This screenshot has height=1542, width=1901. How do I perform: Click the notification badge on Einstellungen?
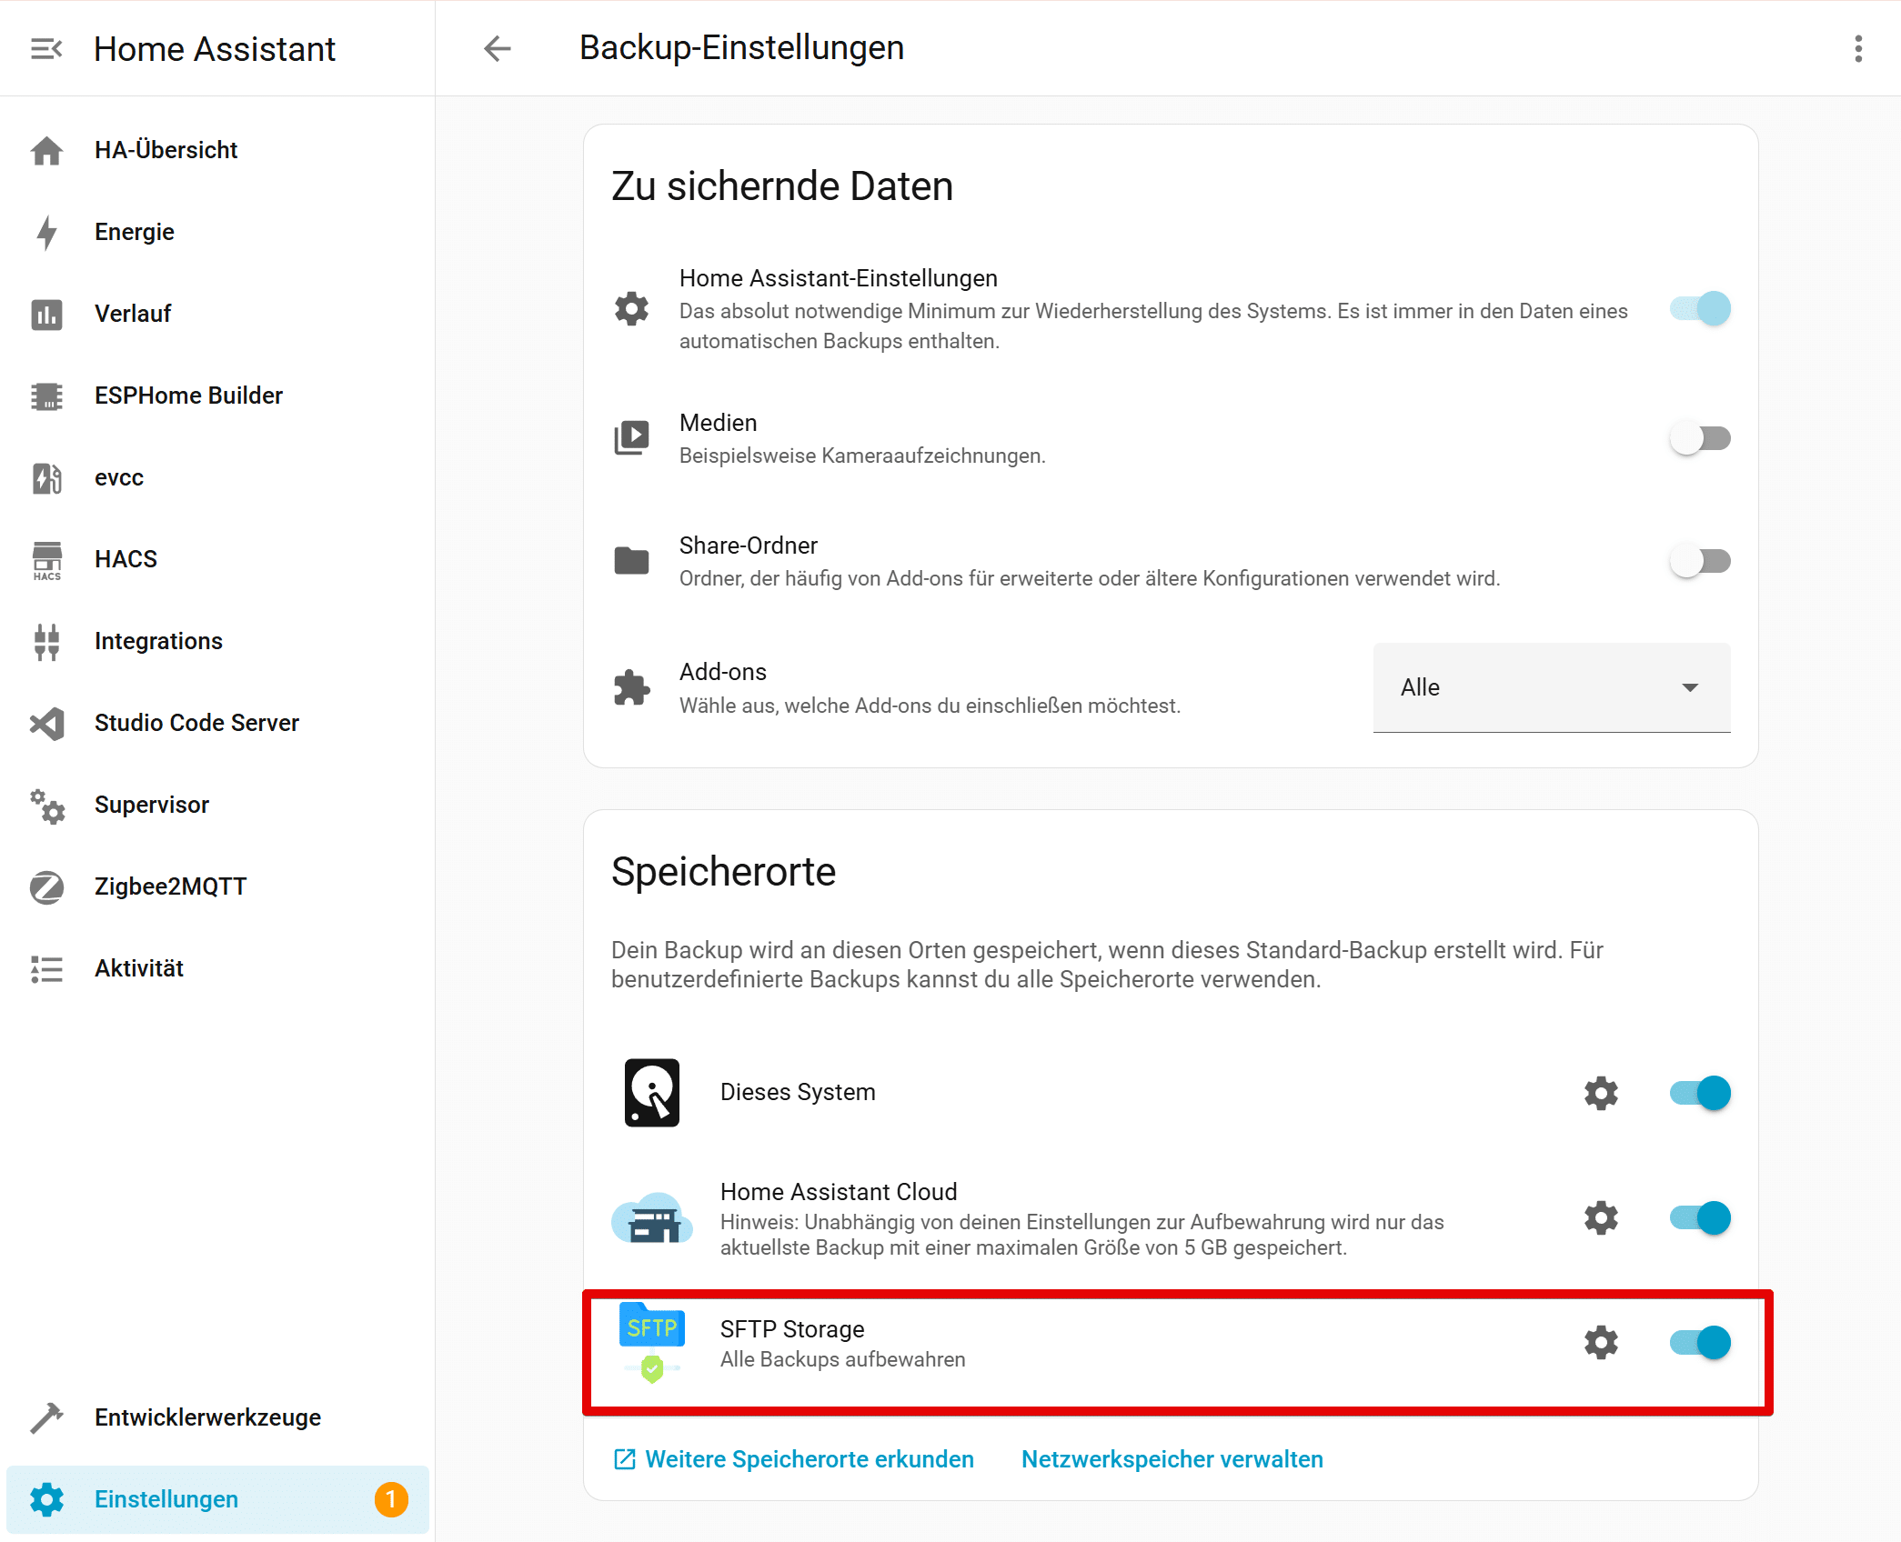pyautogui.click(x=391, y=1499)
